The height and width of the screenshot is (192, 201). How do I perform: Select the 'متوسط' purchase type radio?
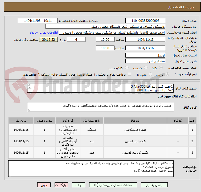click(150, 74)
